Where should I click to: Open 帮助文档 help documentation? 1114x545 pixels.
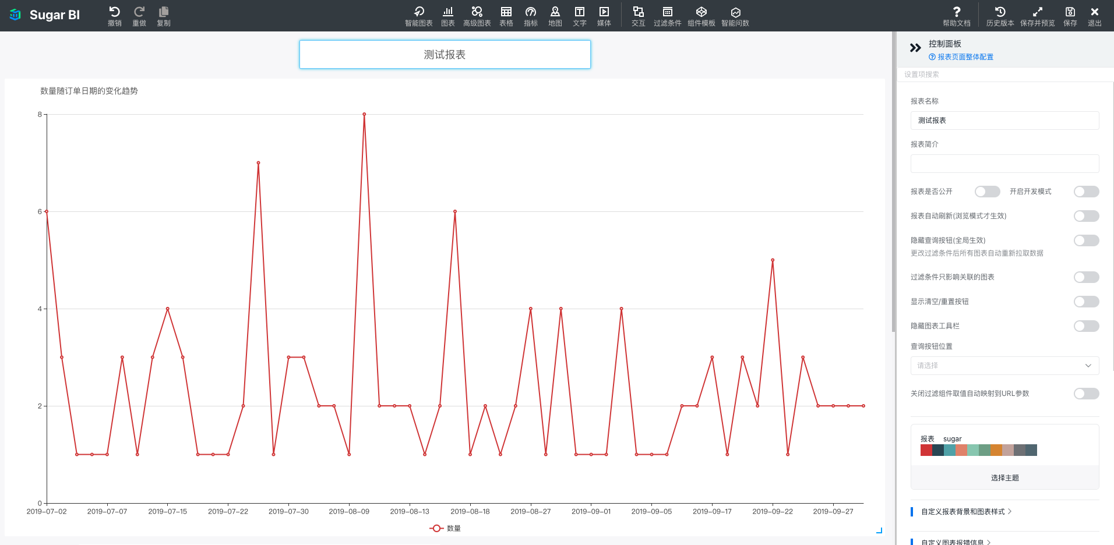pos(957,16)
